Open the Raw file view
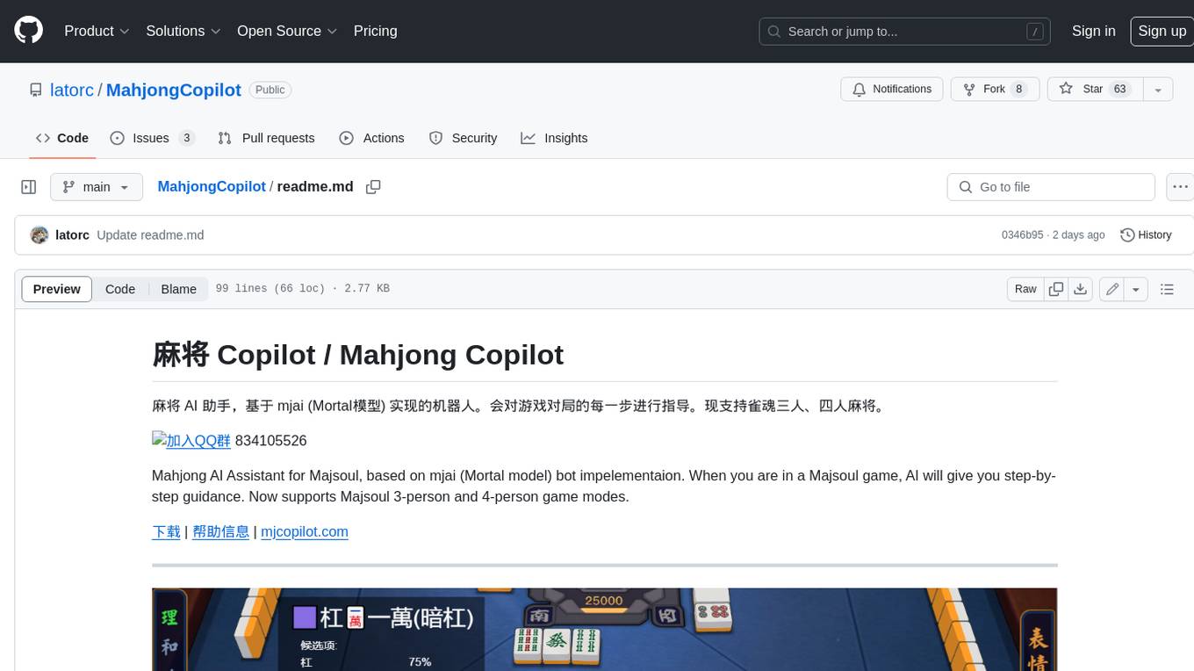1194x671 pixels. click(1025, 289)
